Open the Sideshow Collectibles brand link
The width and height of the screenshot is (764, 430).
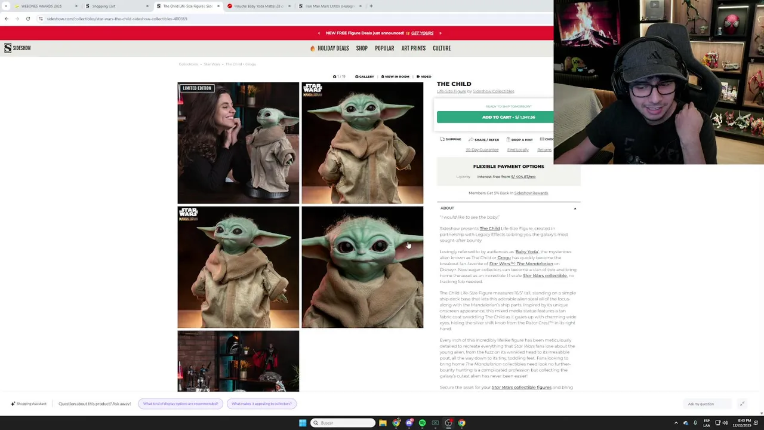tap(493, 91)
